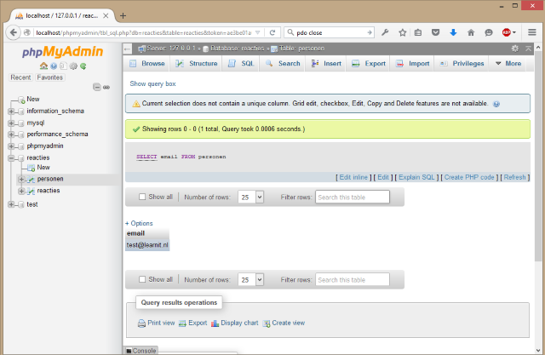Click the Edit inline link
Image resolution: width=545 pixels, height=355 pixels.
(x=353, y=177)
